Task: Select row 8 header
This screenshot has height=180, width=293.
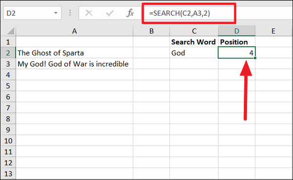Action: (x=8, y=119)
